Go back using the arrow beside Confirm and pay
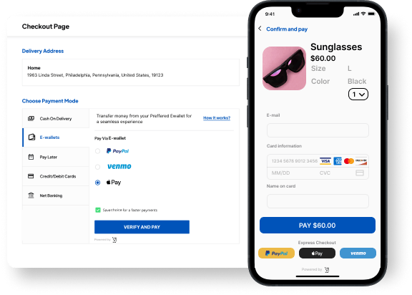412x295 pixels. [260, 29]
